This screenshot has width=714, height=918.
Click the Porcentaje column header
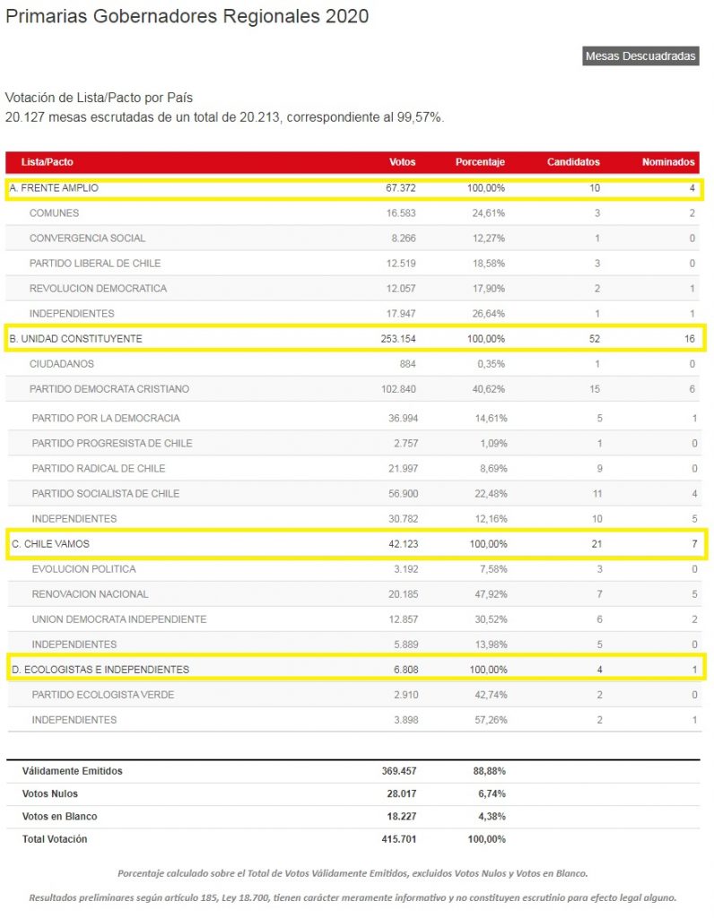[480, 162]
